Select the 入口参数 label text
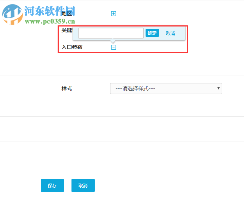Image resolution: width=244 pixels, height=197 pixels. pyautogui.click(x=72, y=47)
